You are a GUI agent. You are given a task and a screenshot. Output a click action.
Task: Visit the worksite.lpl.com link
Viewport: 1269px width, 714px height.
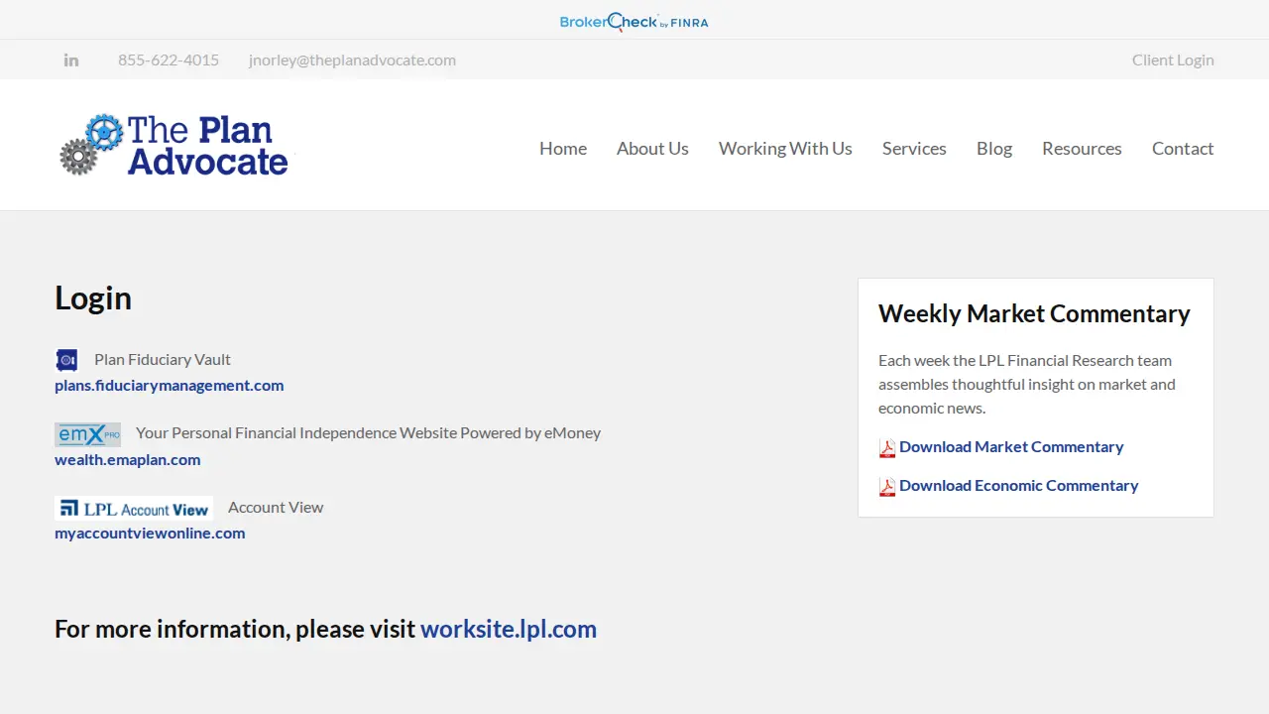click(x=509, y=629)
